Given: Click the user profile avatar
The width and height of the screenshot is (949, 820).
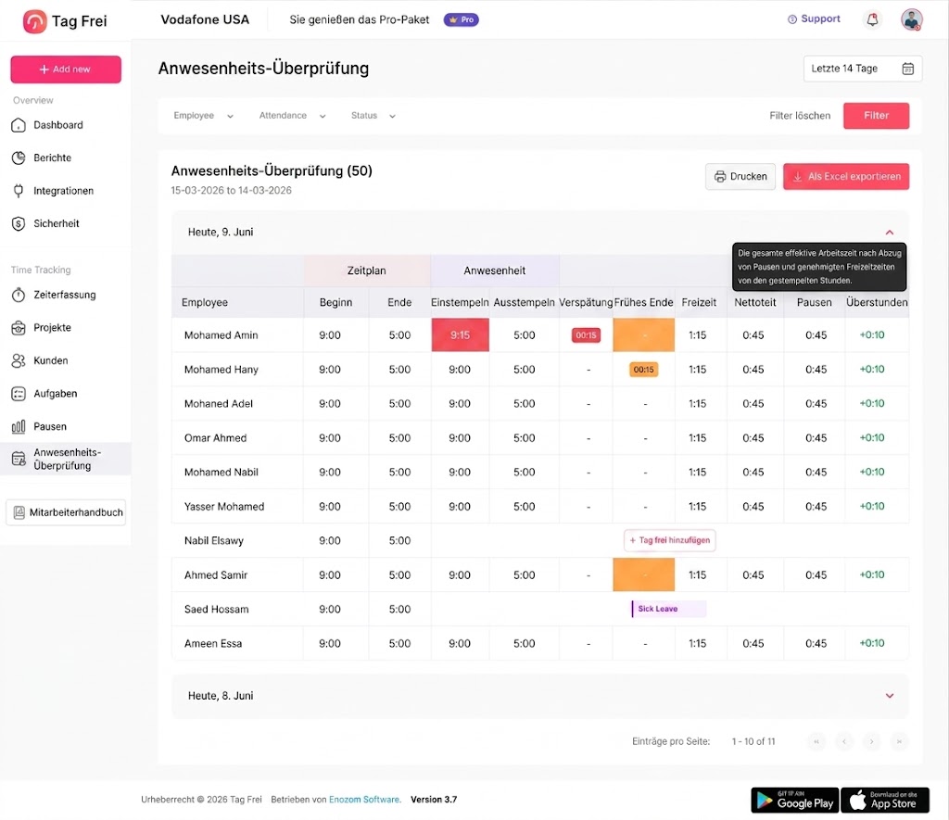Looking at the screenshot, I should click(912, 20).
